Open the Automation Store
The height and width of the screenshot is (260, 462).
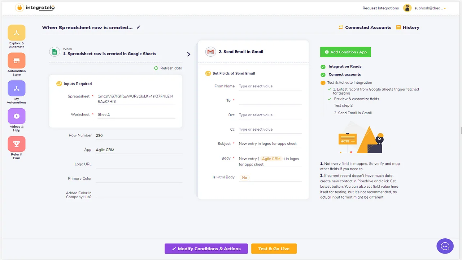click(x=16, y=64)
